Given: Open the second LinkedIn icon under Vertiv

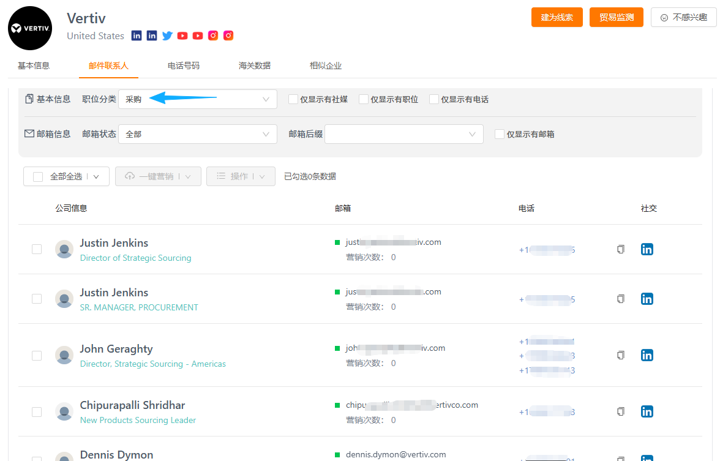Looking at the screenshot, I should point(152,36).
